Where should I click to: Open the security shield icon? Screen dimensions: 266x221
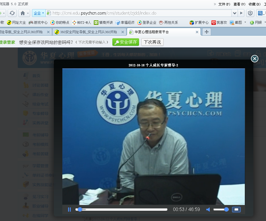pos(250,13)
